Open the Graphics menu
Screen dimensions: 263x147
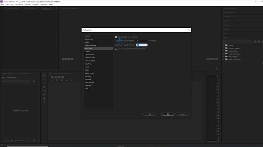[x=36, y=4]
